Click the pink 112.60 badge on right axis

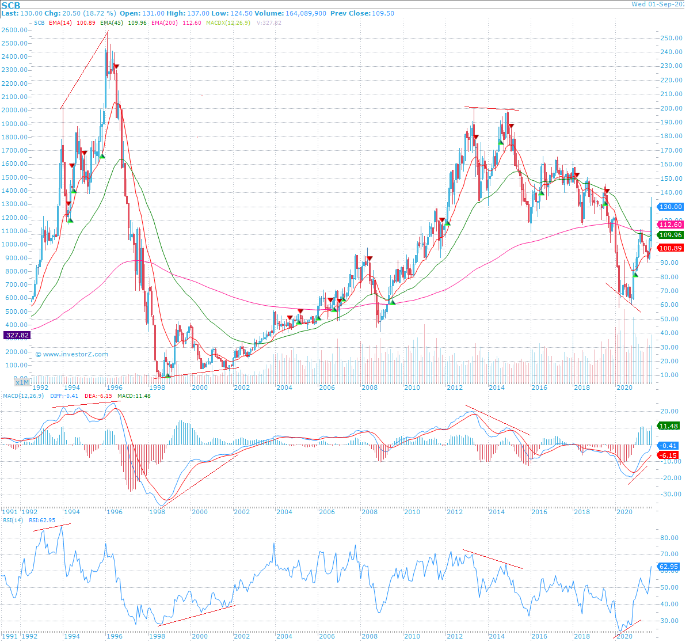pyautogui.click(x=671, y=225)
